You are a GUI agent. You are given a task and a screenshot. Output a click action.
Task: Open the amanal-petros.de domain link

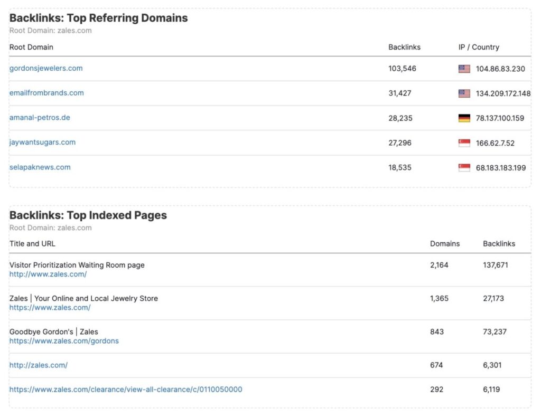(40, 118)
